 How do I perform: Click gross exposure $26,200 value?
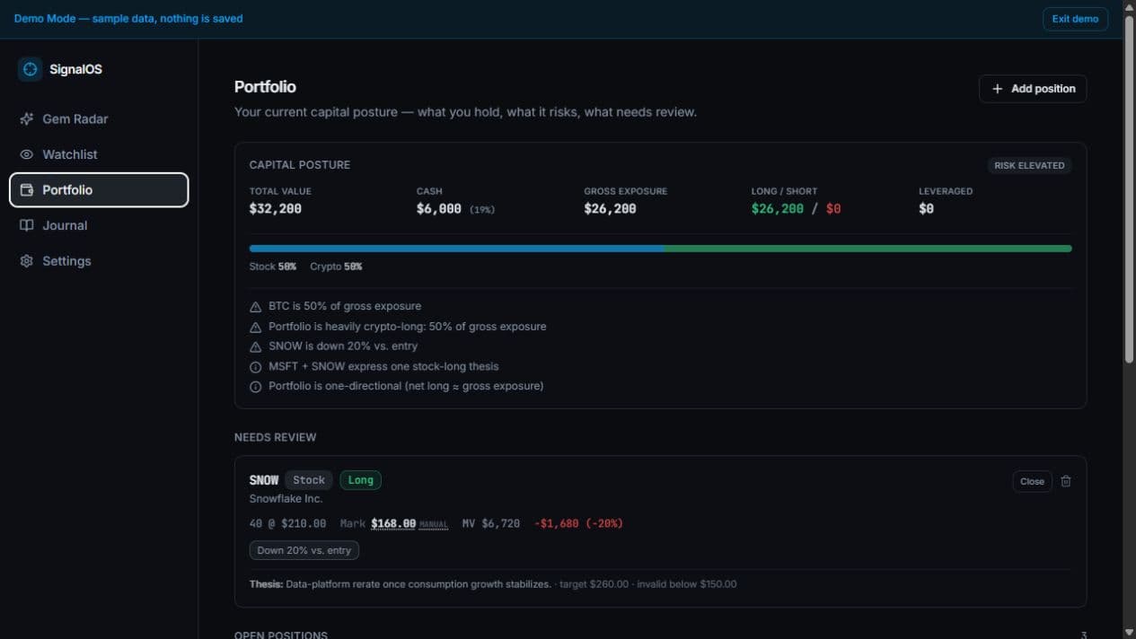pos(610,208)
